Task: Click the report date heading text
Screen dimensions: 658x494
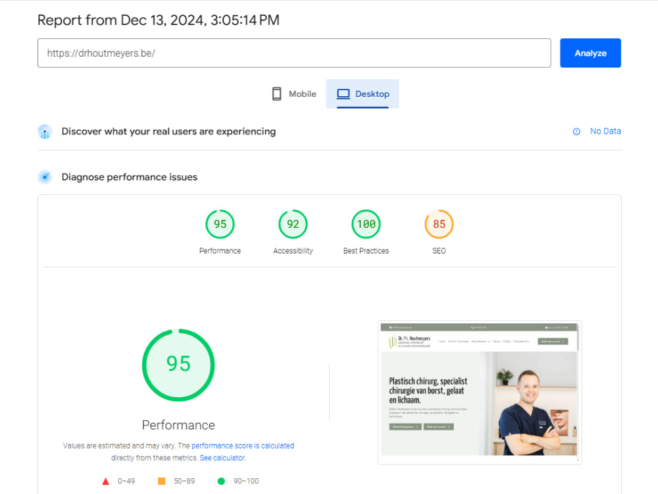Action: (158, 20)
